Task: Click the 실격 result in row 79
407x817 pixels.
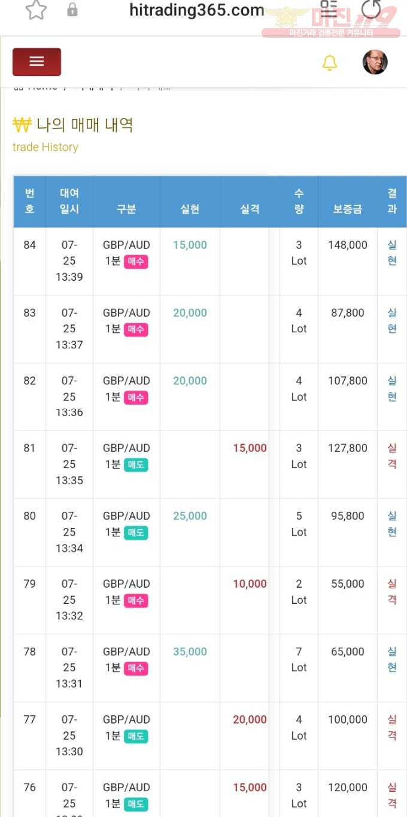Action: pos(392,592)
